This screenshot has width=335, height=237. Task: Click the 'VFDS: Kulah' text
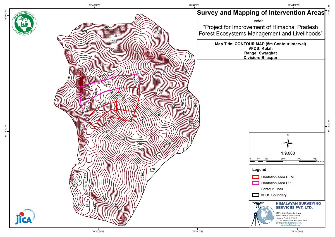coord(261,49)
